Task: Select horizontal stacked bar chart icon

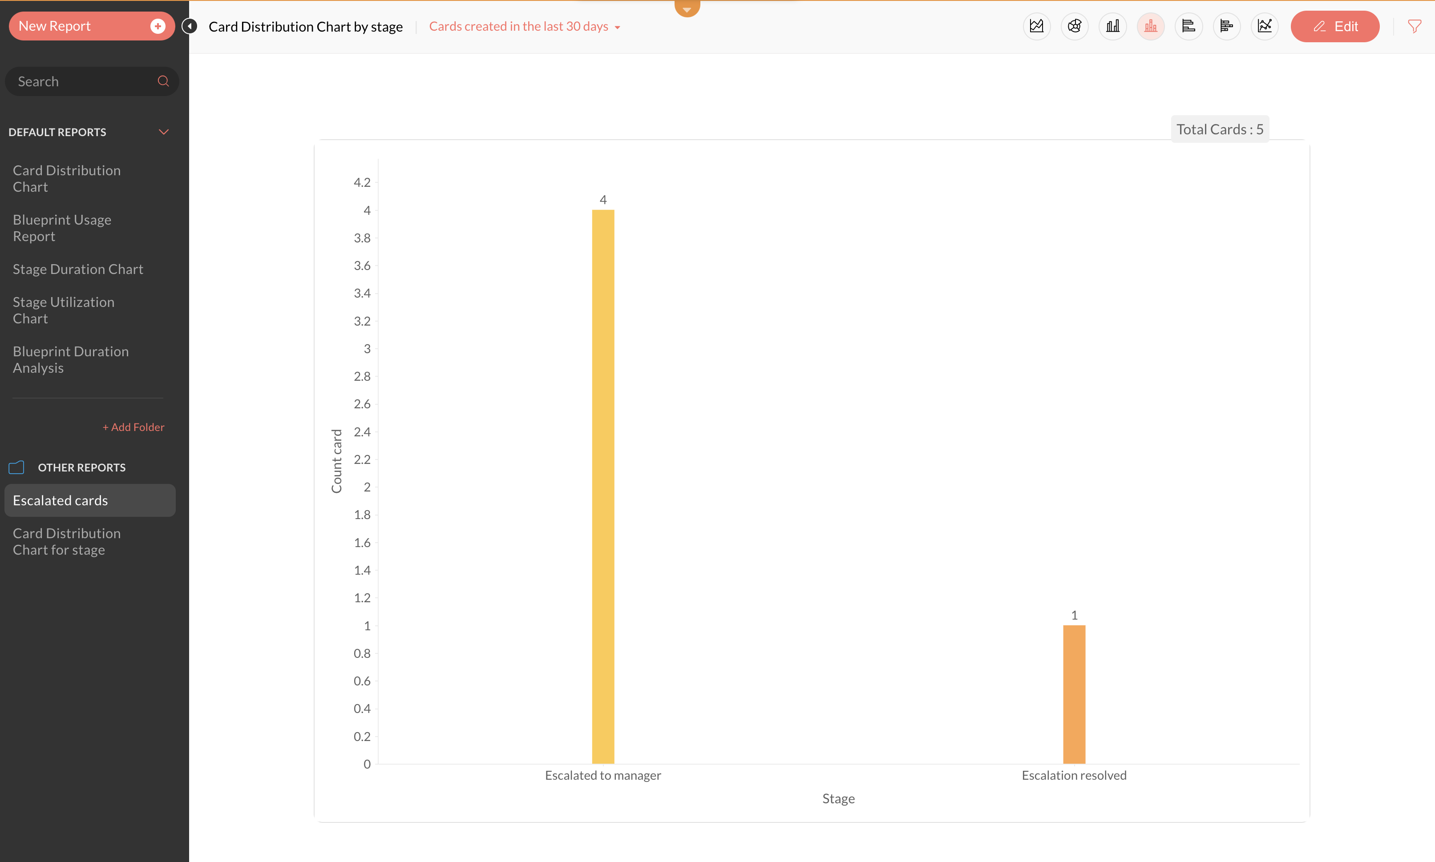Action: [x=1226, y=26]
